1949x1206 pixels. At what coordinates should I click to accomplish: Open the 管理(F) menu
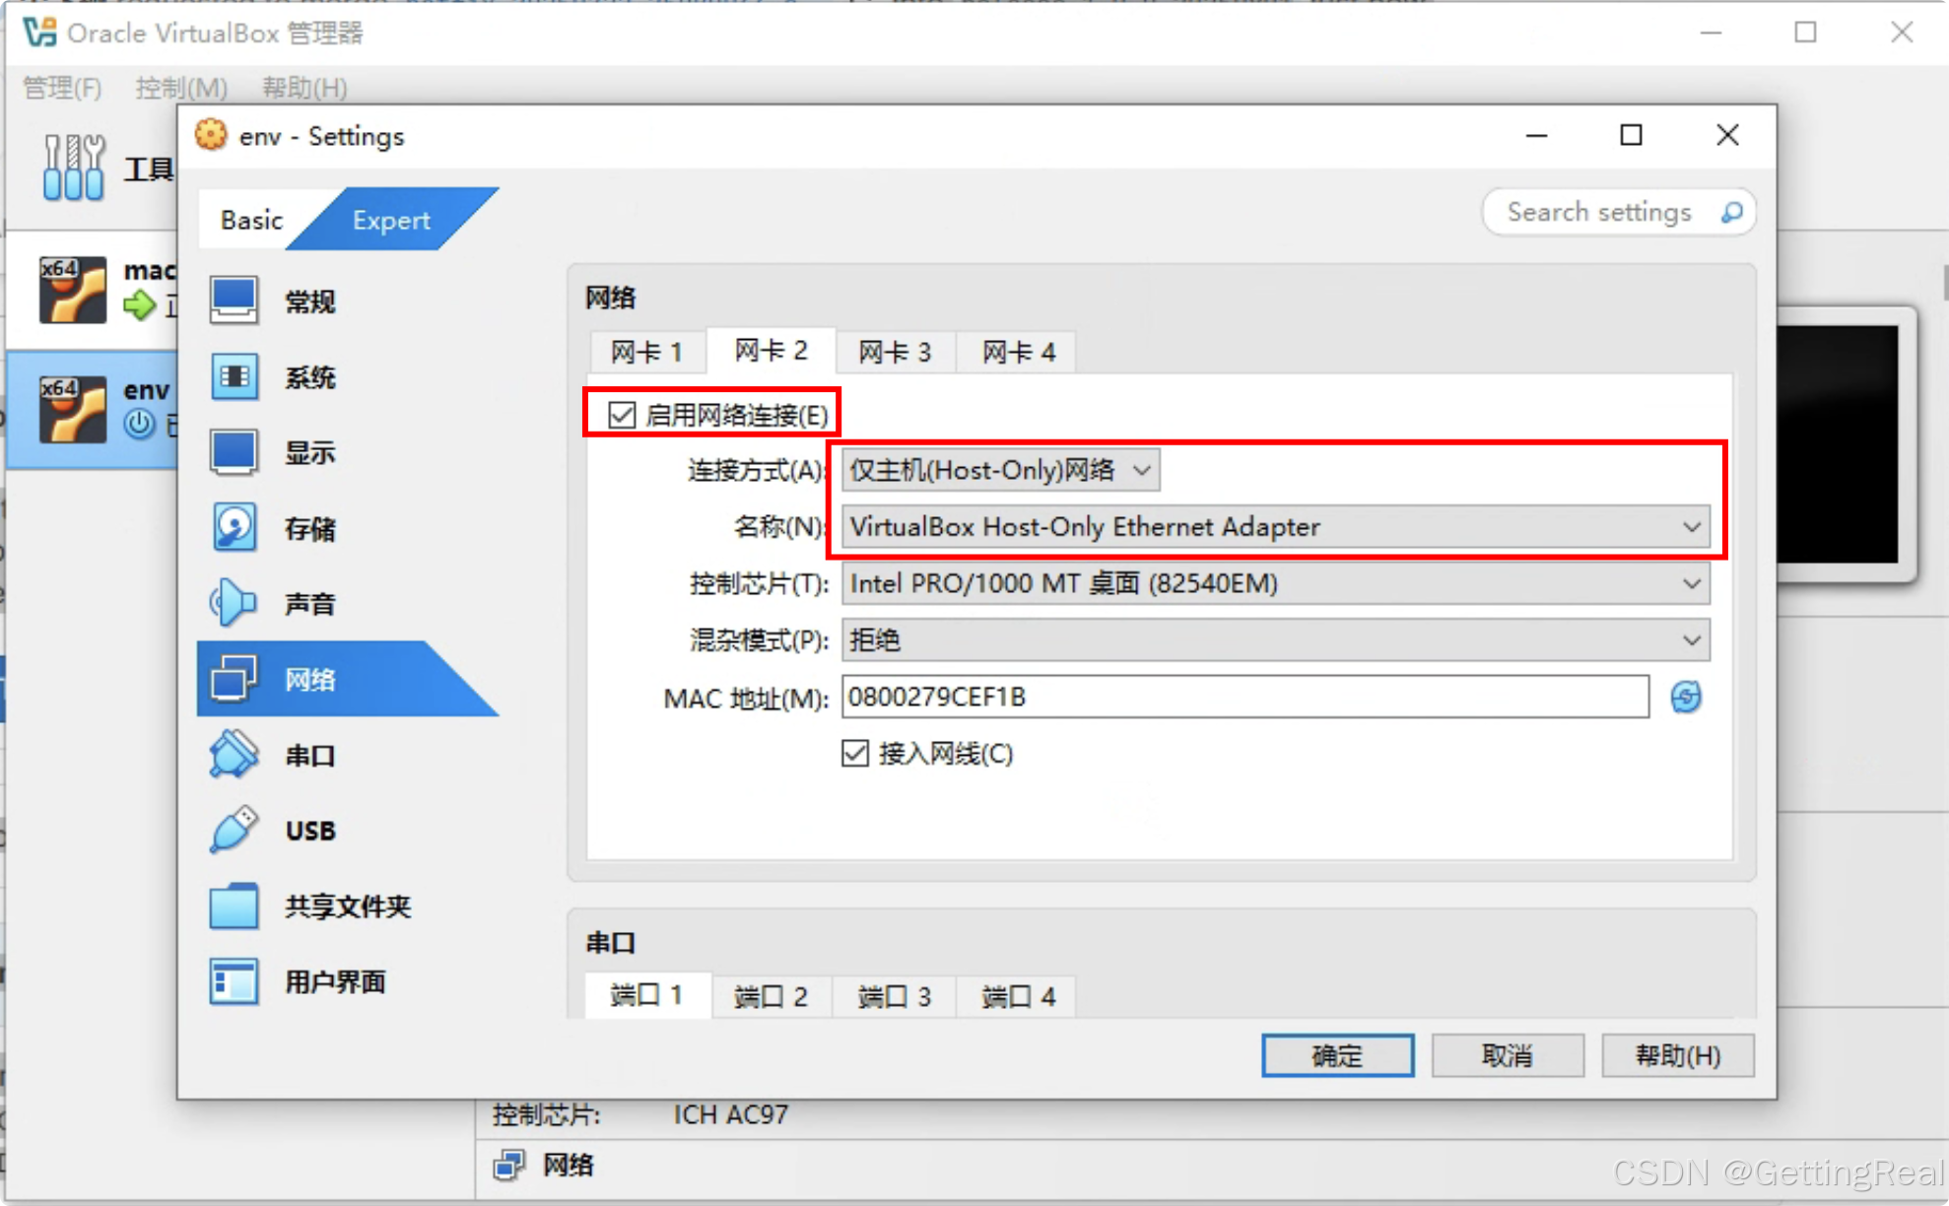[x=62, y=88]
